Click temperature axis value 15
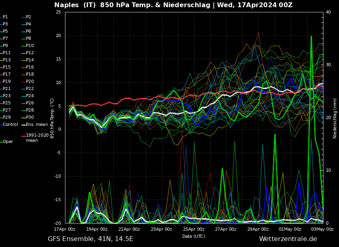This screenshot has height=247, width=339. click(58, 59)
